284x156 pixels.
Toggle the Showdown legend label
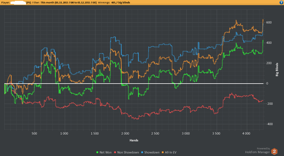pyautogui.click(x=152, y=152)
